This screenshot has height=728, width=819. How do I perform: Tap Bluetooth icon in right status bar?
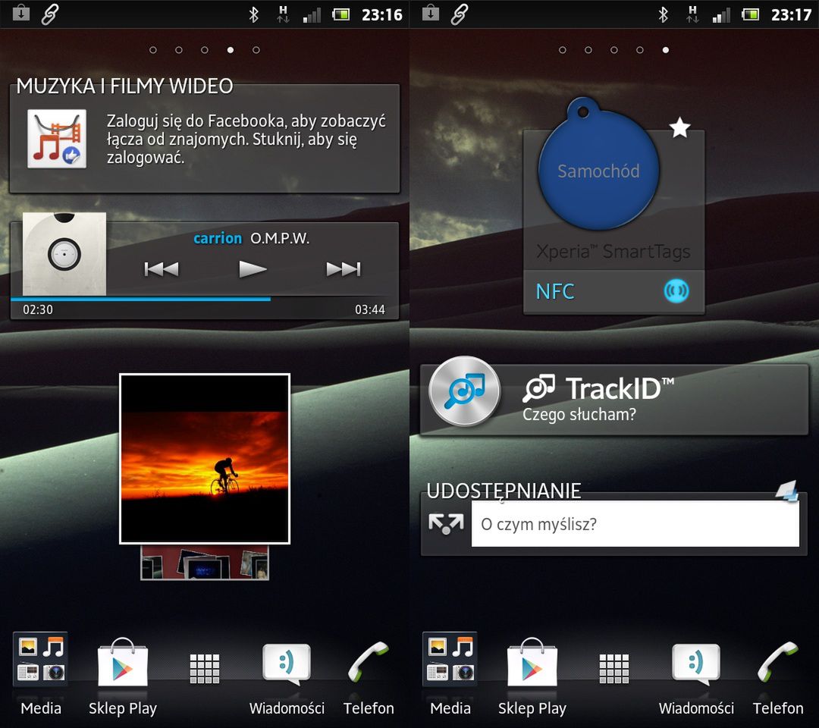[664, 14]
